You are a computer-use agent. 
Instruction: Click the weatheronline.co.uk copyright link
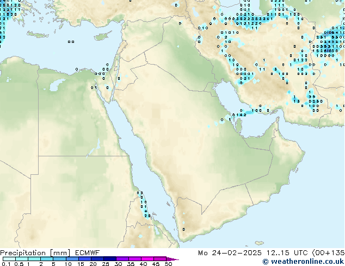pyautogui.click(x=303, y=262)
